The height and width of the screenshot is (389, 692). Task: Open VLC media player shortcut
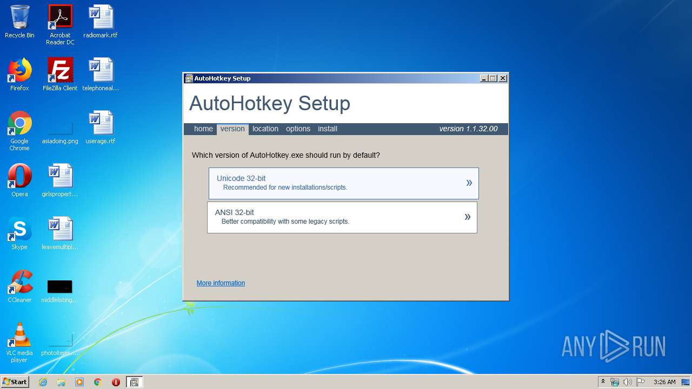point(19,343)
